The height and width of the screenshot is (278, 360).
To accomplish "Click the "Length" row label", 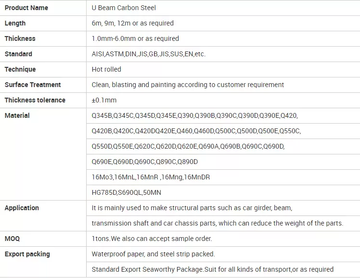I will click(x=15, y=23).
